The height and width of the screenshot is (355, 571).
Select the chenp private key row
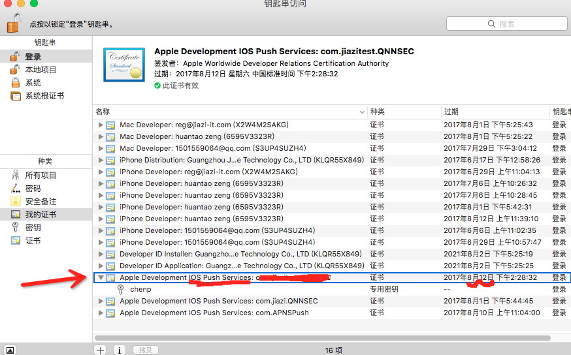pyautogui.click(x=332, y=289)
